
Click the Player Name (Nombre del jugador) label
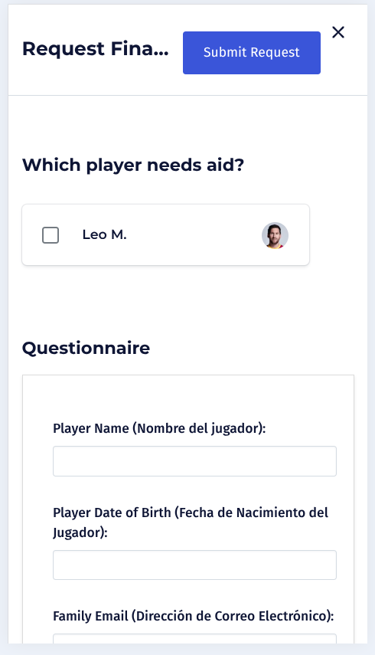tap(159, 428)
